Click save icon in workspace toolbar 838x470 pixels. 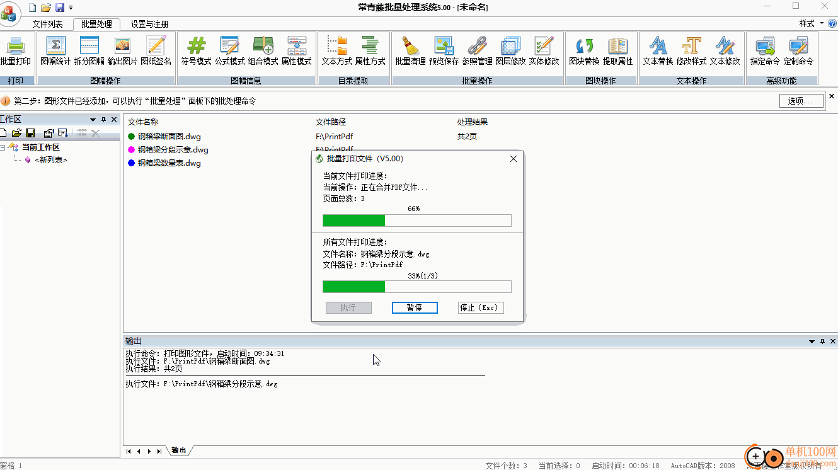30,133
